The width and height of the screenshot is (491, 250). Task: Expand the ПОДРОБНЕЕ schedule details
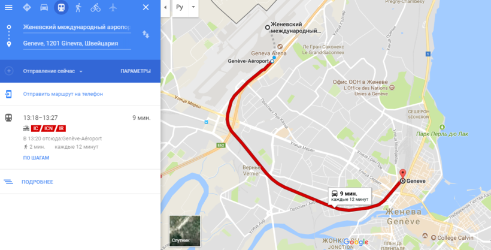37,182
